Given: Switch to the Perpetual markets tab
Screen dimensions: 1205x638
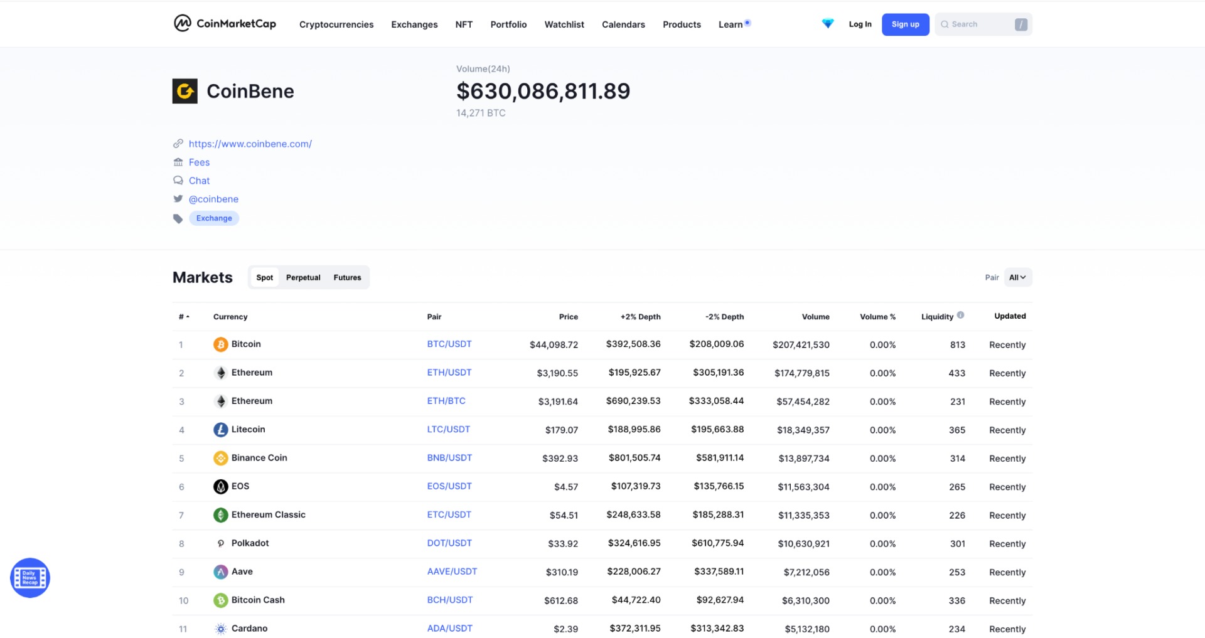Looking at the screenshot, I should [x=303, y=277].
